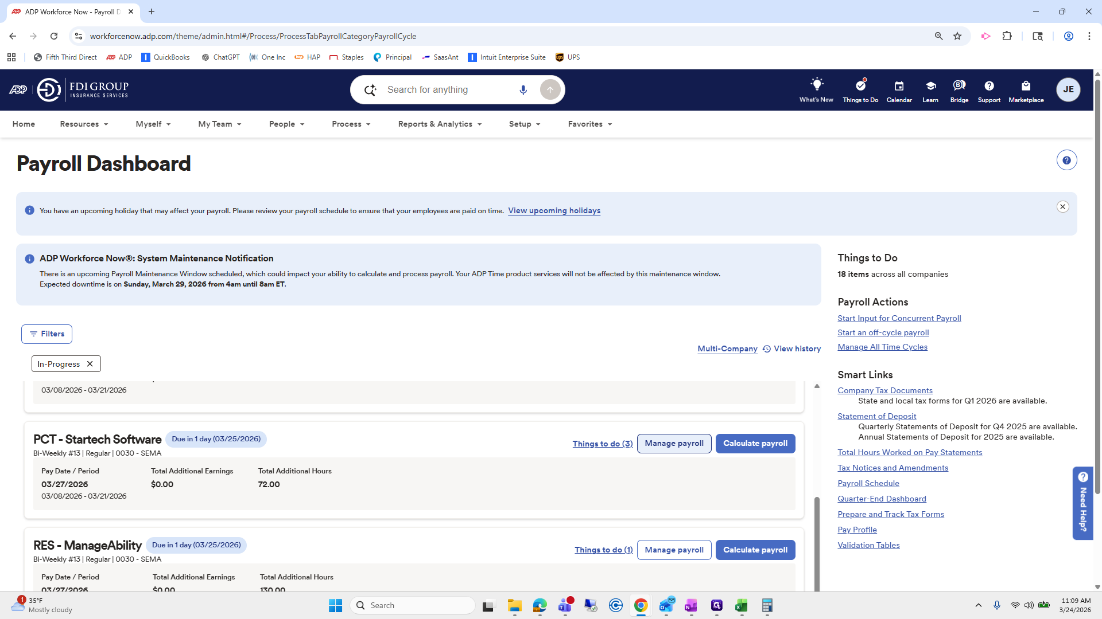Remove the In-Progress filter chip
This screenshot has height=619, width=1102.
[90, 364]
